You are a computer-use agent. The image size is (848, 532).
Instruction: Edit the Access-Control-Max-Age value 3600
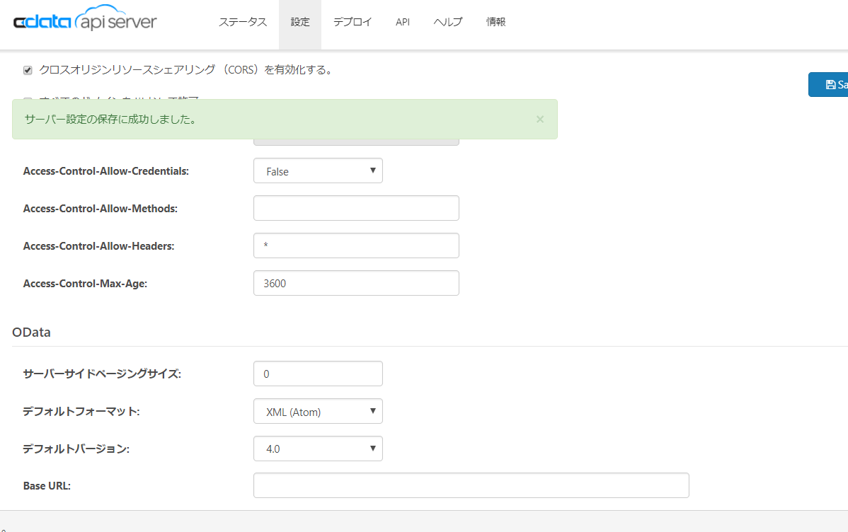coord(356,283)
